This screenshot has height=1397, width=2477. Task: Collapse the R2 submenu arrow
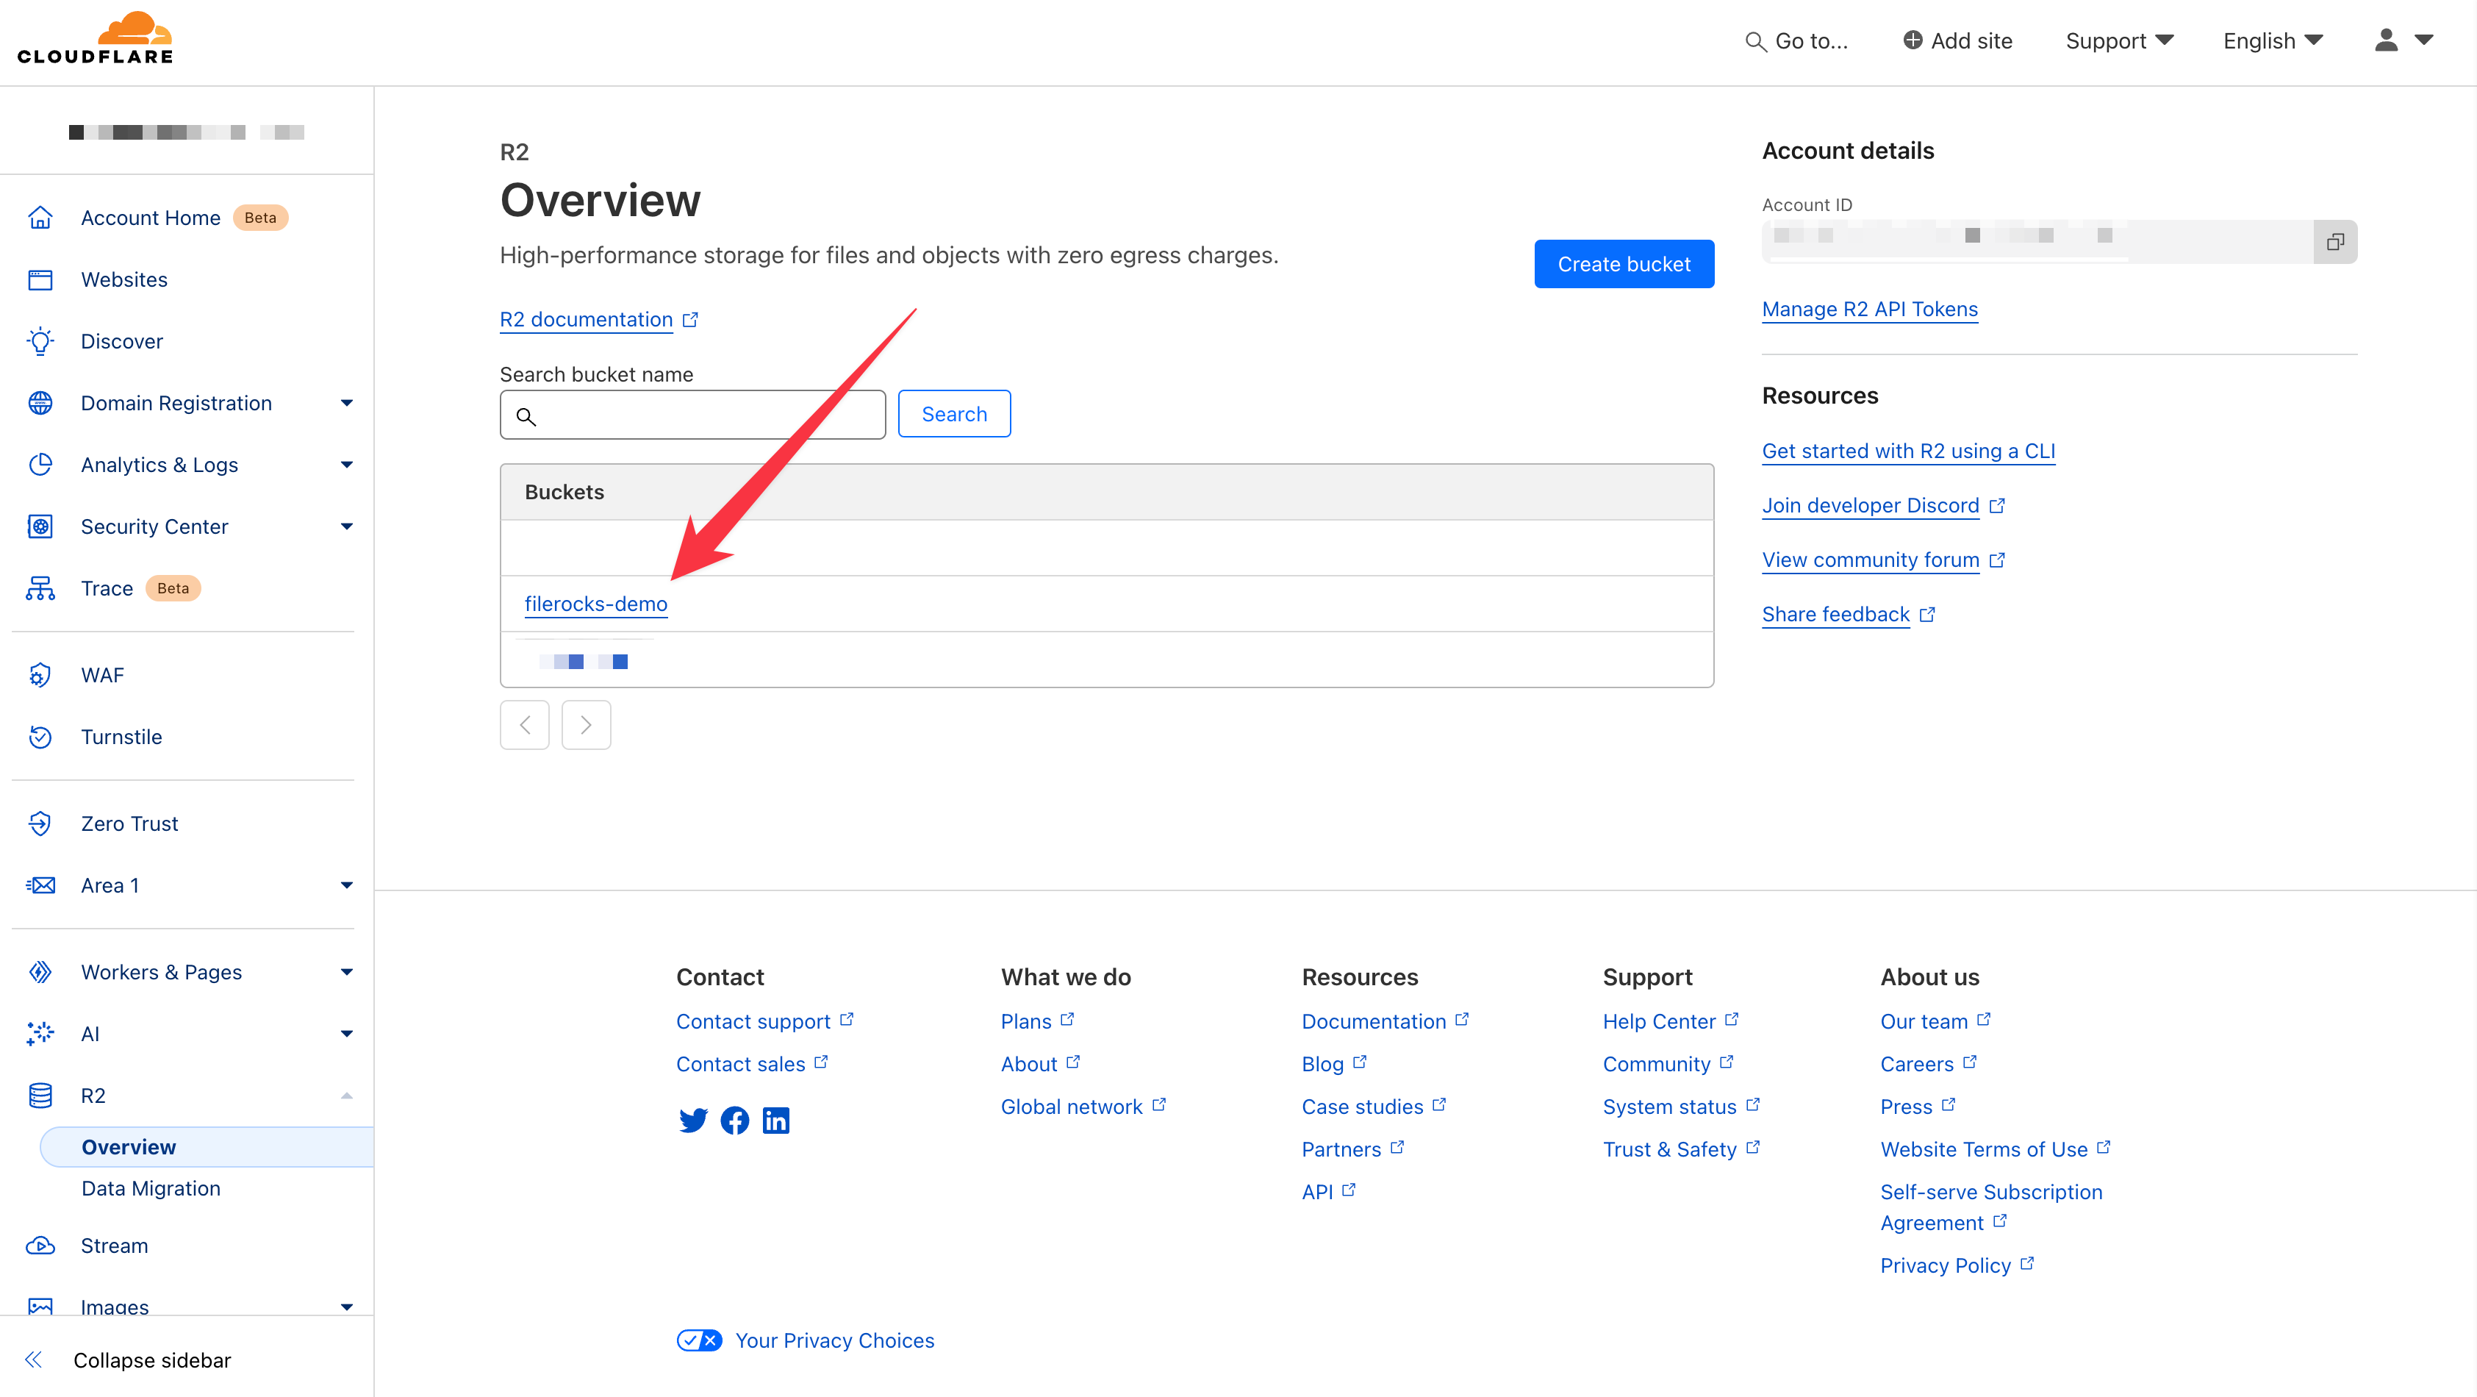pos(347,1095)
